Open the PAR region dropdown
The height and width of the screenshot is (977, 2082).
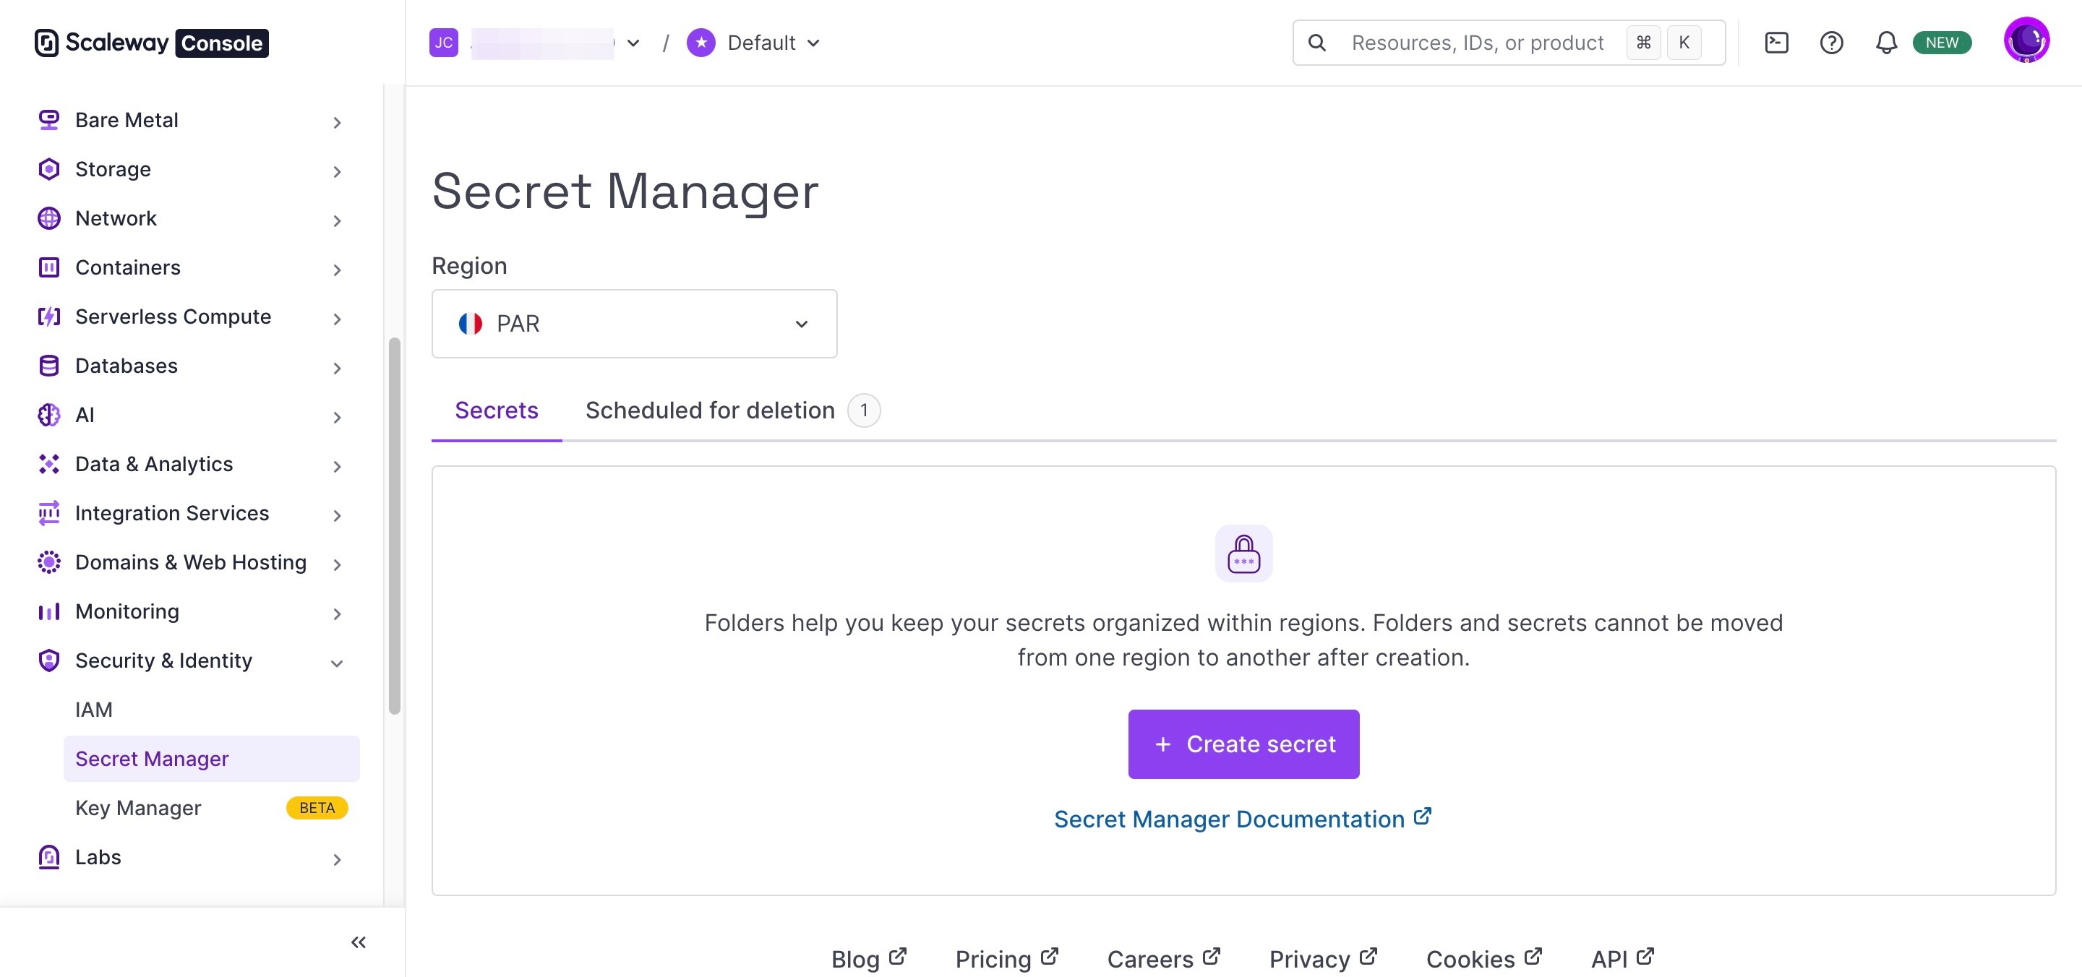coord(635,324)
